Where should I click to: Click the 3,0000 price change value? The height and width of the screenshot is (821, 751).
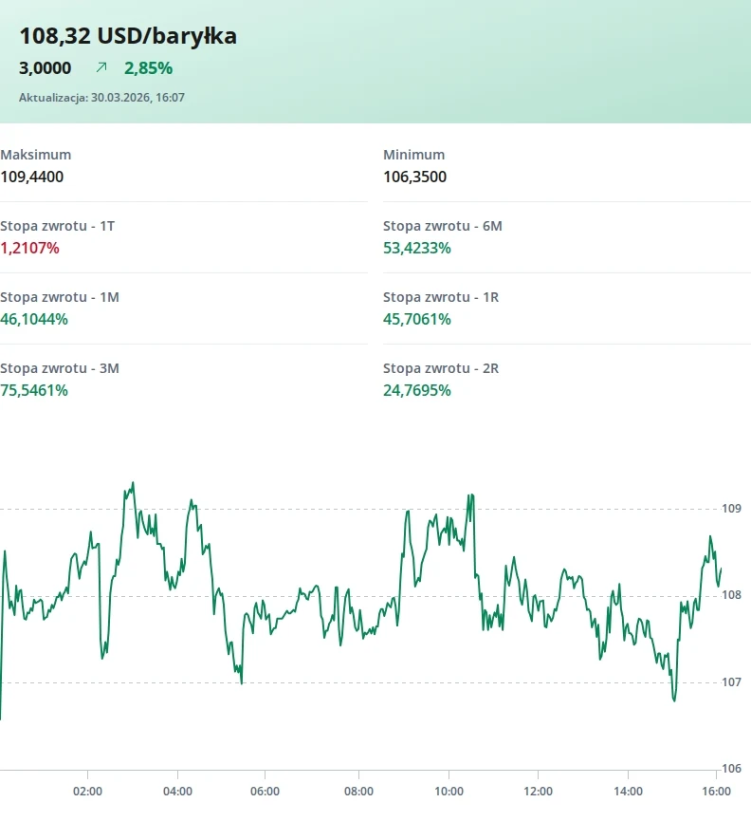(x=45, y=67)
